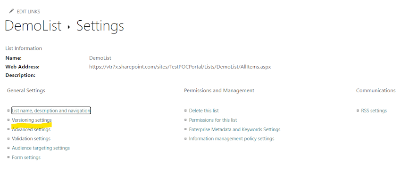Click Delete this list
Image resolution: width=401 pixels, height=174 pixels.
pyautogui.click(x=204, y=111)
